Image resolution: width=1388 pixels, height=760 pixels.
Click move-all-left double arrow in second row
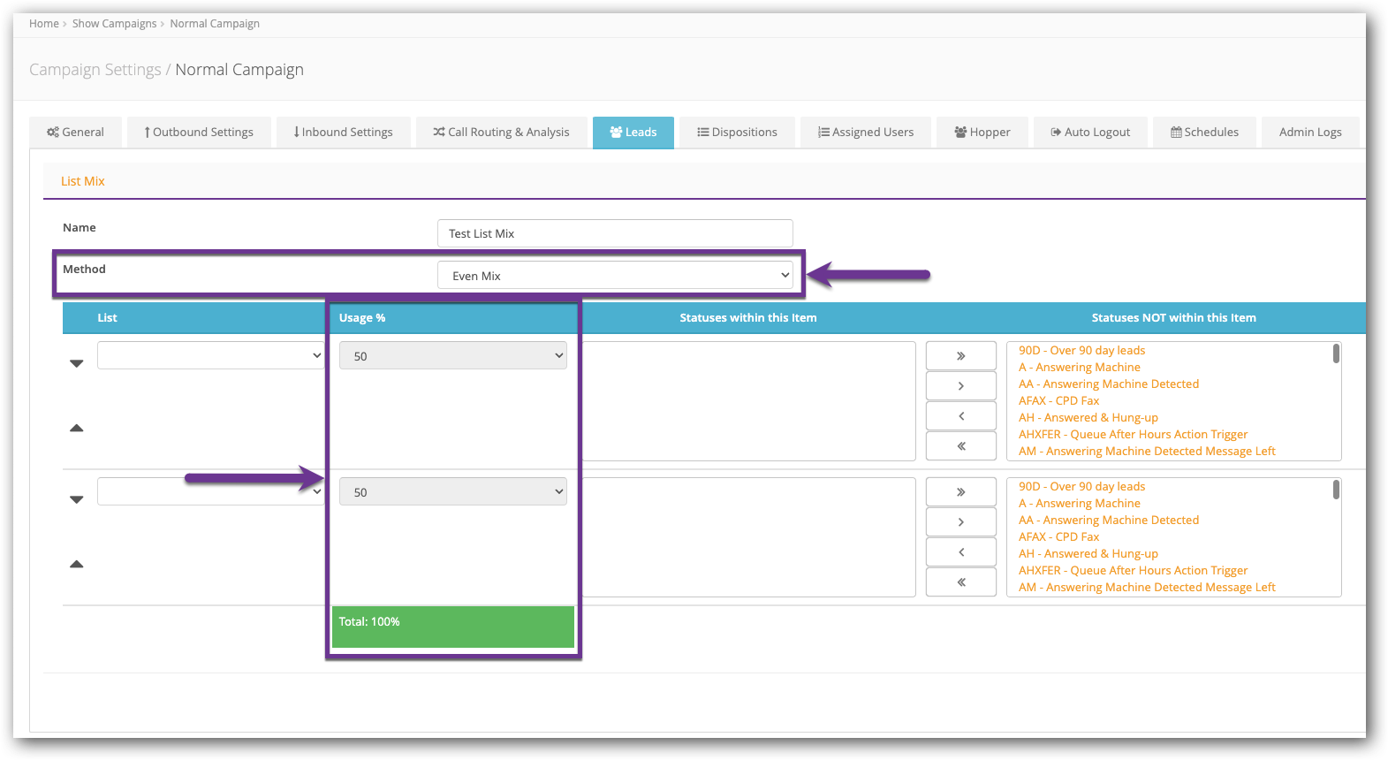(x=960, y=582)
